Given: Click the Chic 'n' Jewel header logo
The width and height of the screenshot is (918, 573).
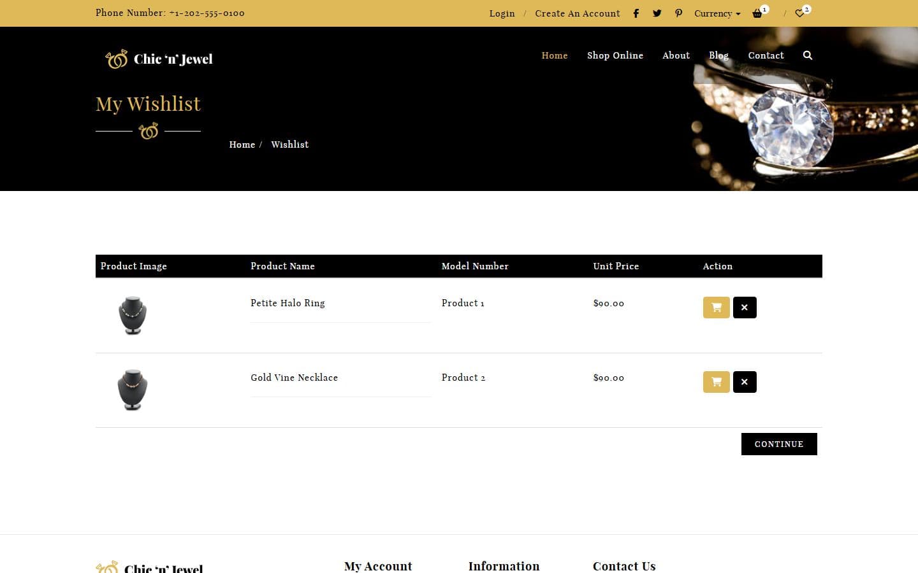Looking at the screenshot, I should point(159,59).
